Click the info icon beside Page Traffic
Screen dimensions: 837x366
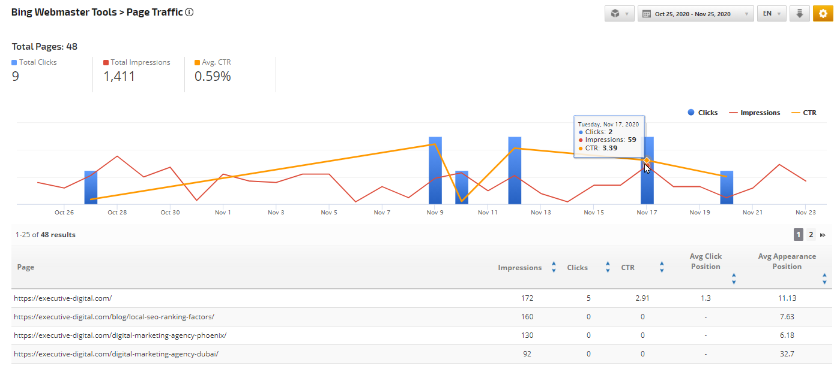click(189, 13)
